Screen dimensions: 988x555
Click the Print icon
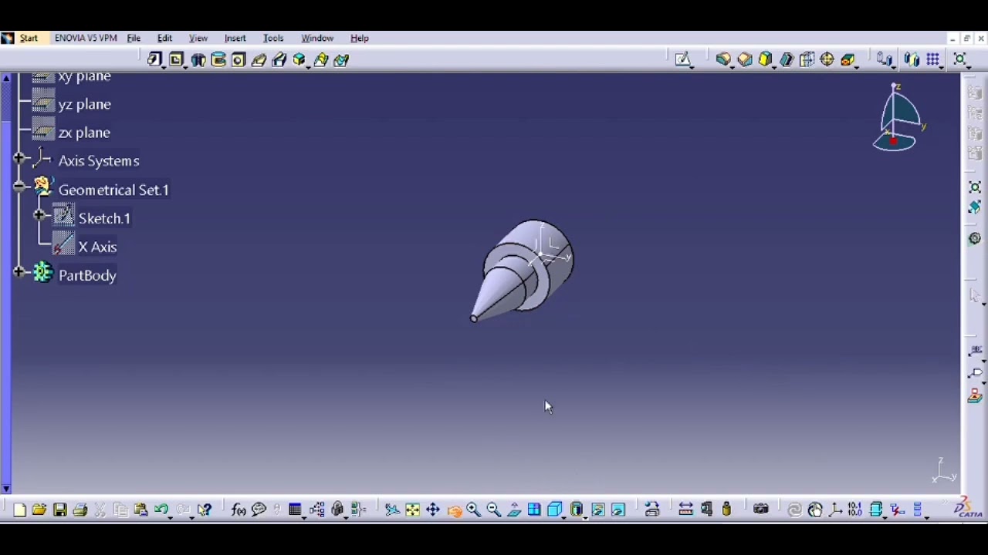click(x=80, y=510)
